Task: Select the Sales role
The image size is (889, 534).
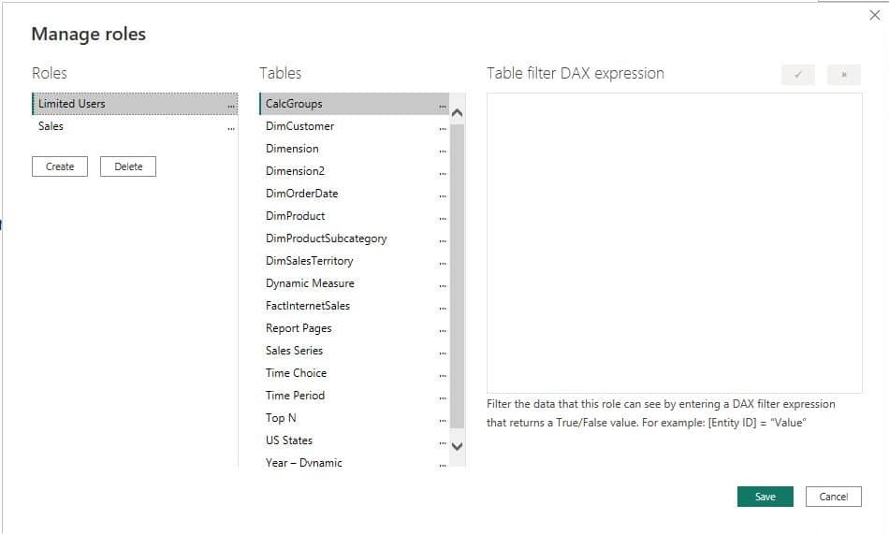Action: click(x=135, y=126)
